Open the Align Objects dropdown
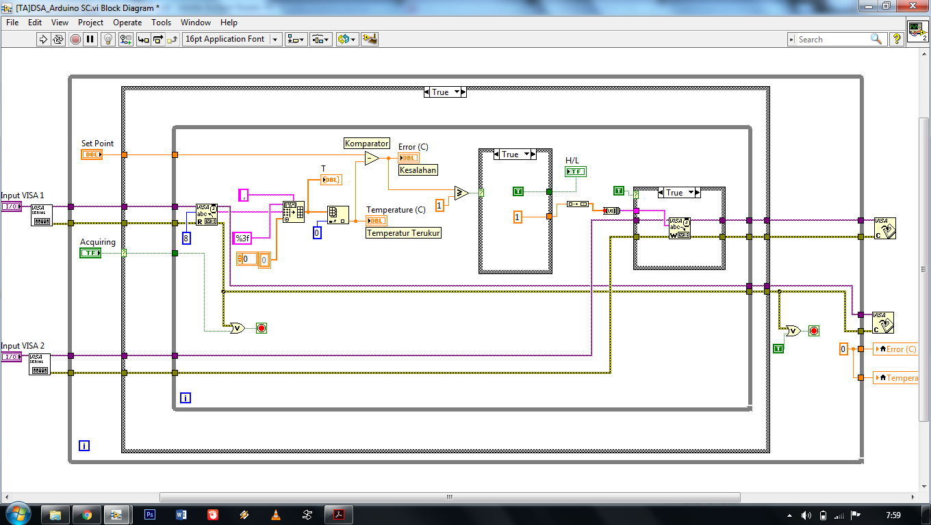 coord(296,39)
